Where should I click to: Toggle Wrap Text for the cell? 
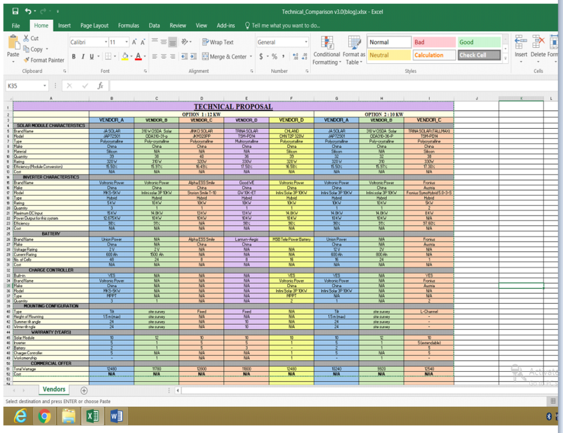pyautogui.click(x=218, y=42)
